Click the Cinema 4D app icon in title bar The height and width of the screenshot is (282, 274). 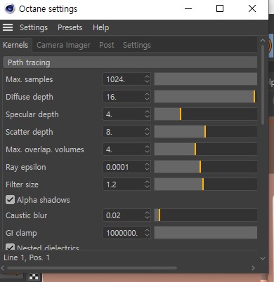10,9
